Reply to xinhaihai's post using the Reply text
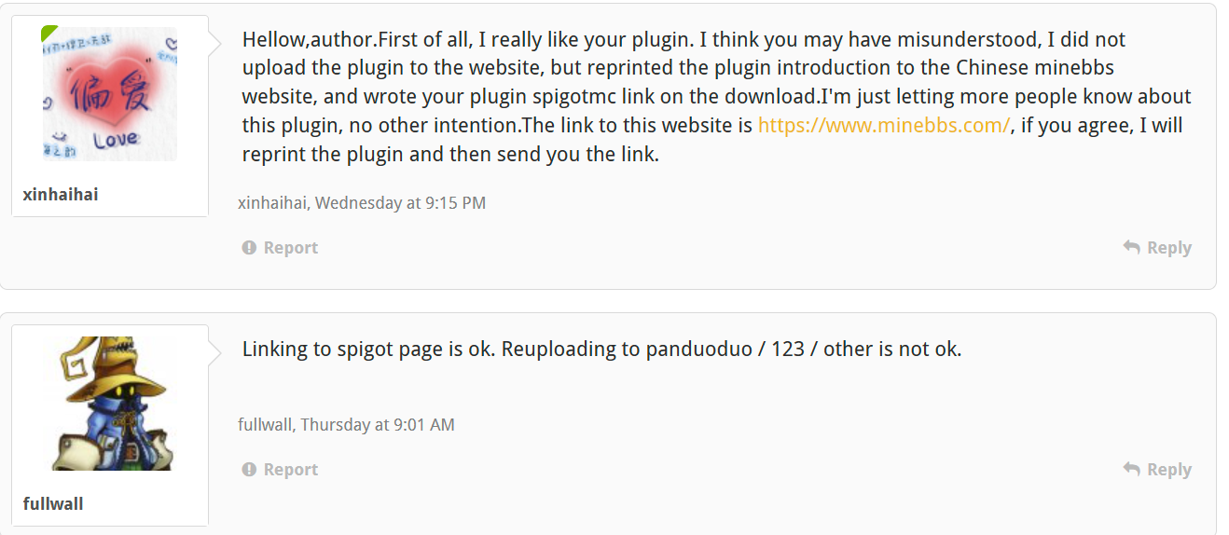This screenshot has height=535, width=1229. pyautogui.click(x=1169, y=248)
